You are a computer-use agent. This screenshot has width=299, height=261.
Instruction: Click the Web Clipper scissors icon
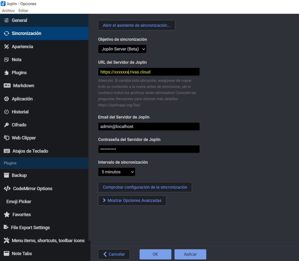[x=6, y=138]
